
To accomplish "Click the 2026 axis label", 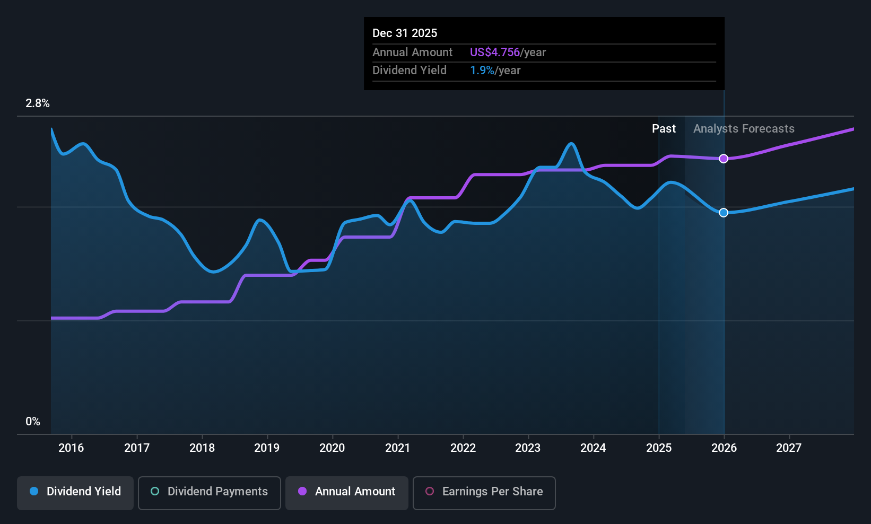I will click(724, 448).
